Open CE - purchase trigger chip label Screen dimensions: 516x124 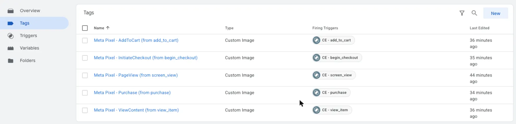(334, 93)
